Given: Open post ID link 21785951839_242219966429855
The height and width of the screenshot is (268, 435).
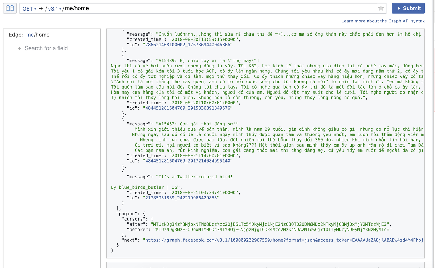Looking at the screenshot, I should pyautogui.click(x=181, y=198).
